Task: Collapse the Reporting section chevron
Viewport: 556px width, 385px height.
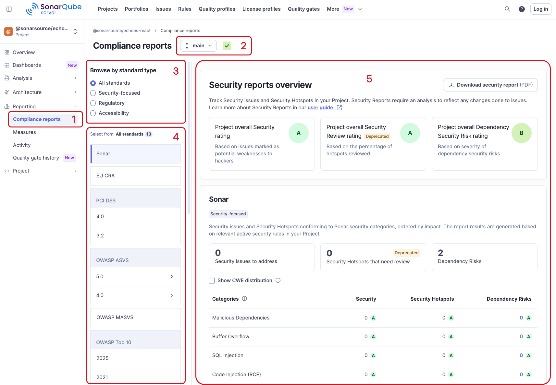Action: [75, 106]
